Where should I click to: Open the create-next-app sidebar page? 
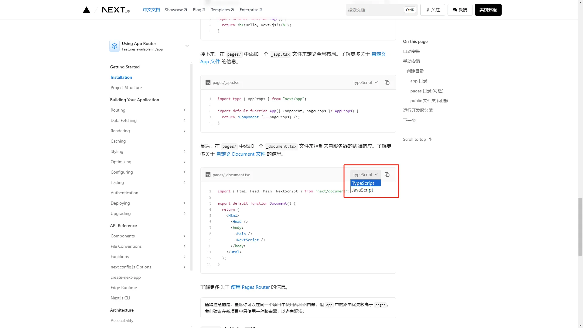click(x=125, y=277)
